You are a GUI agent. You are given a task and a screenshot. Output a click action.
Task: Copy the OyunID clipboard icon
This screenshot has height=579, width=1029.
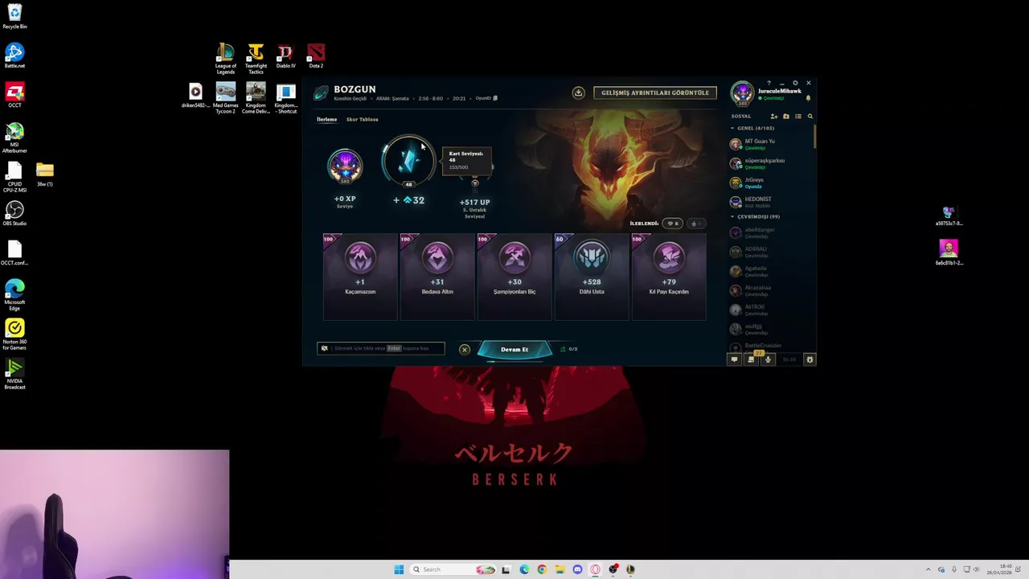tap(495, 98)
